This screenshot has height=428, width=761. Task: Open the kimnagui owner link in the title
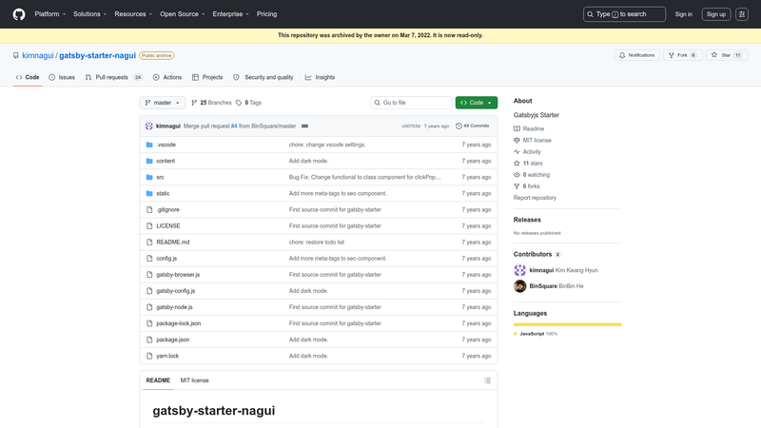[x=38, y=55]
